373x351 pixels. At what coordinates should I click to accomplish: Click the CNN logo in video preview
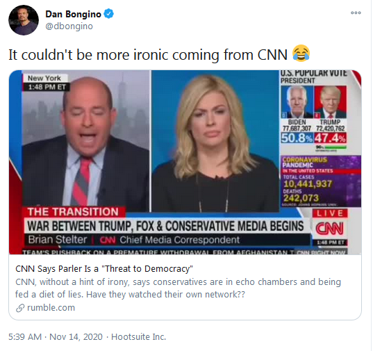pyautogui.click(x=330, y=229)
